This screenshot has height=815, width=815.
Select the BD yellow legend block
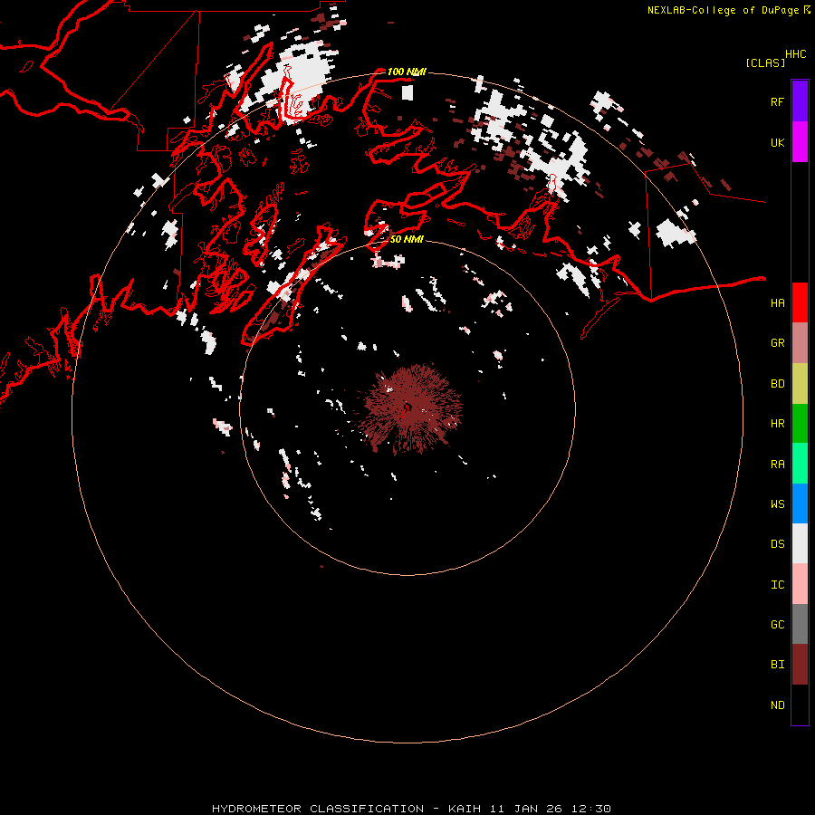click(800, 384)
